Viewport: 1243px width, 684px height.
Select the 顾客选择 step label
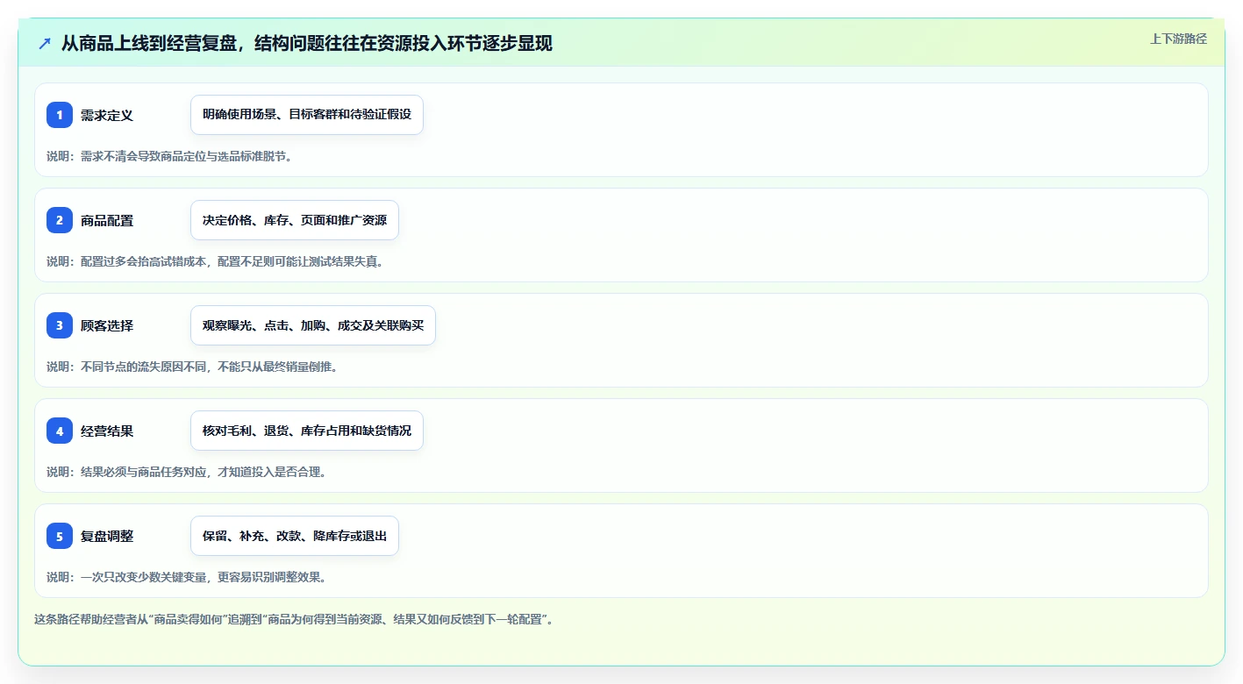coord(107,325)
